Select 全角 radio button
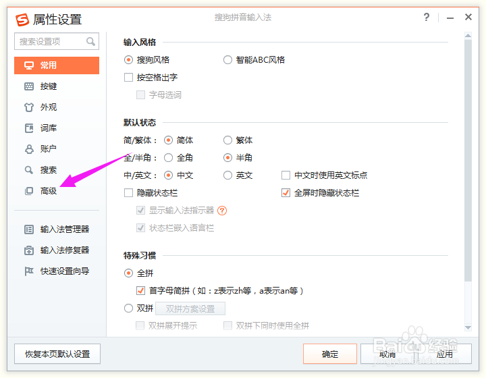 (168, 158)
